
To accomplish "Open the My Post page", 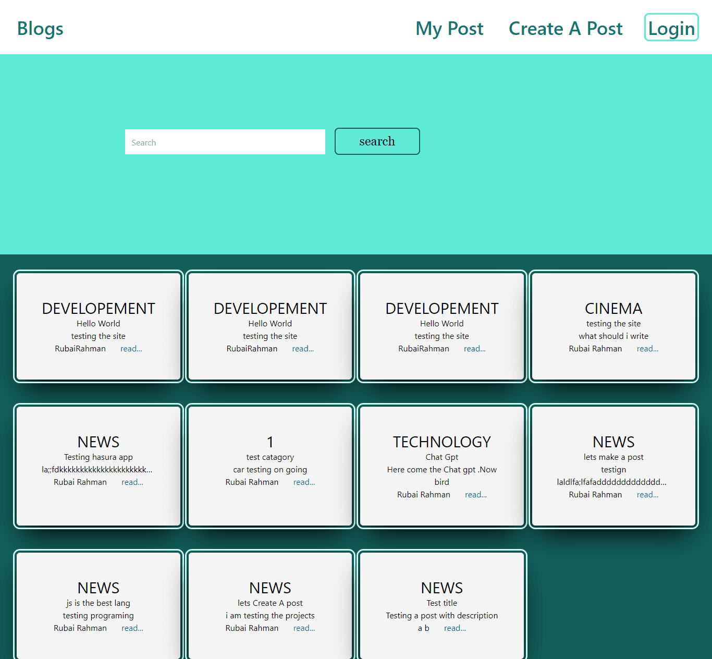I will 449,29.
